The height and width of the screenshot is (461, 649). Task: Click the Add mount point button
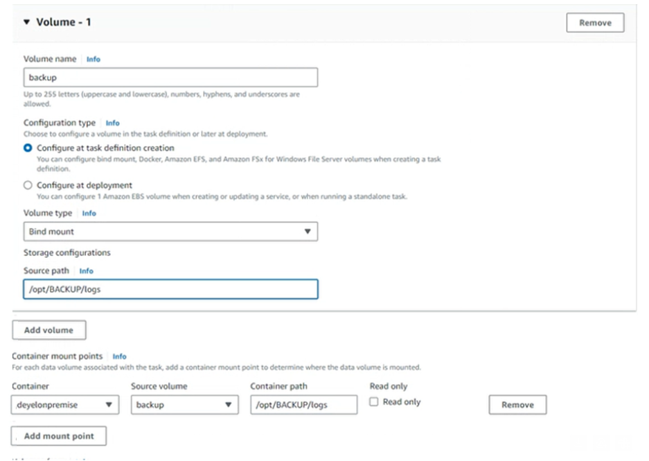coord(59,436)
